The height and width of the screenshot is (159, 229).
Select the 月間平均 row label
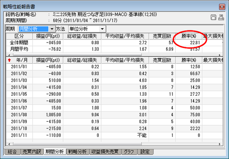tap(19, 49)
